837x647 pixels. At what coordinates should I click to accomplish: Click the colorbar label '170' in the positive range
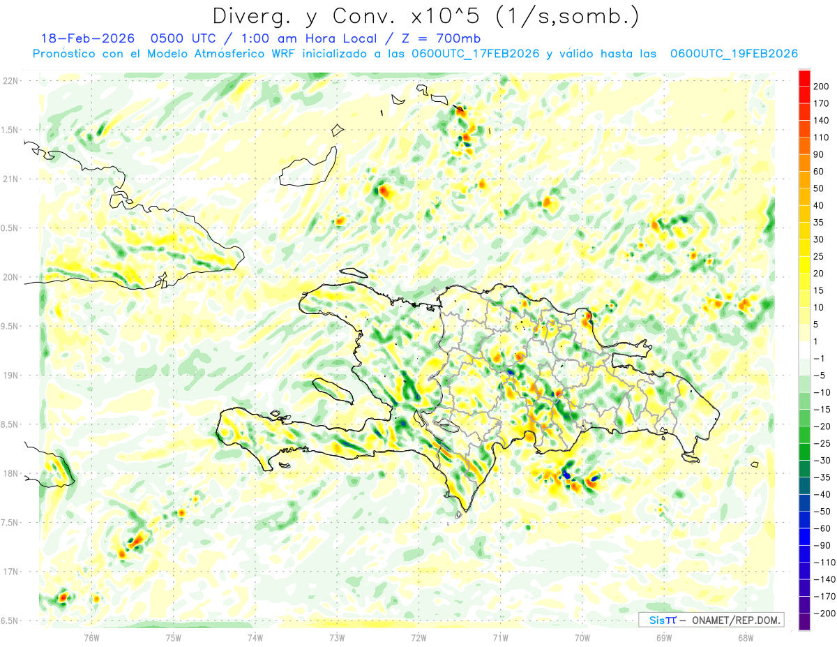point(822,103)
